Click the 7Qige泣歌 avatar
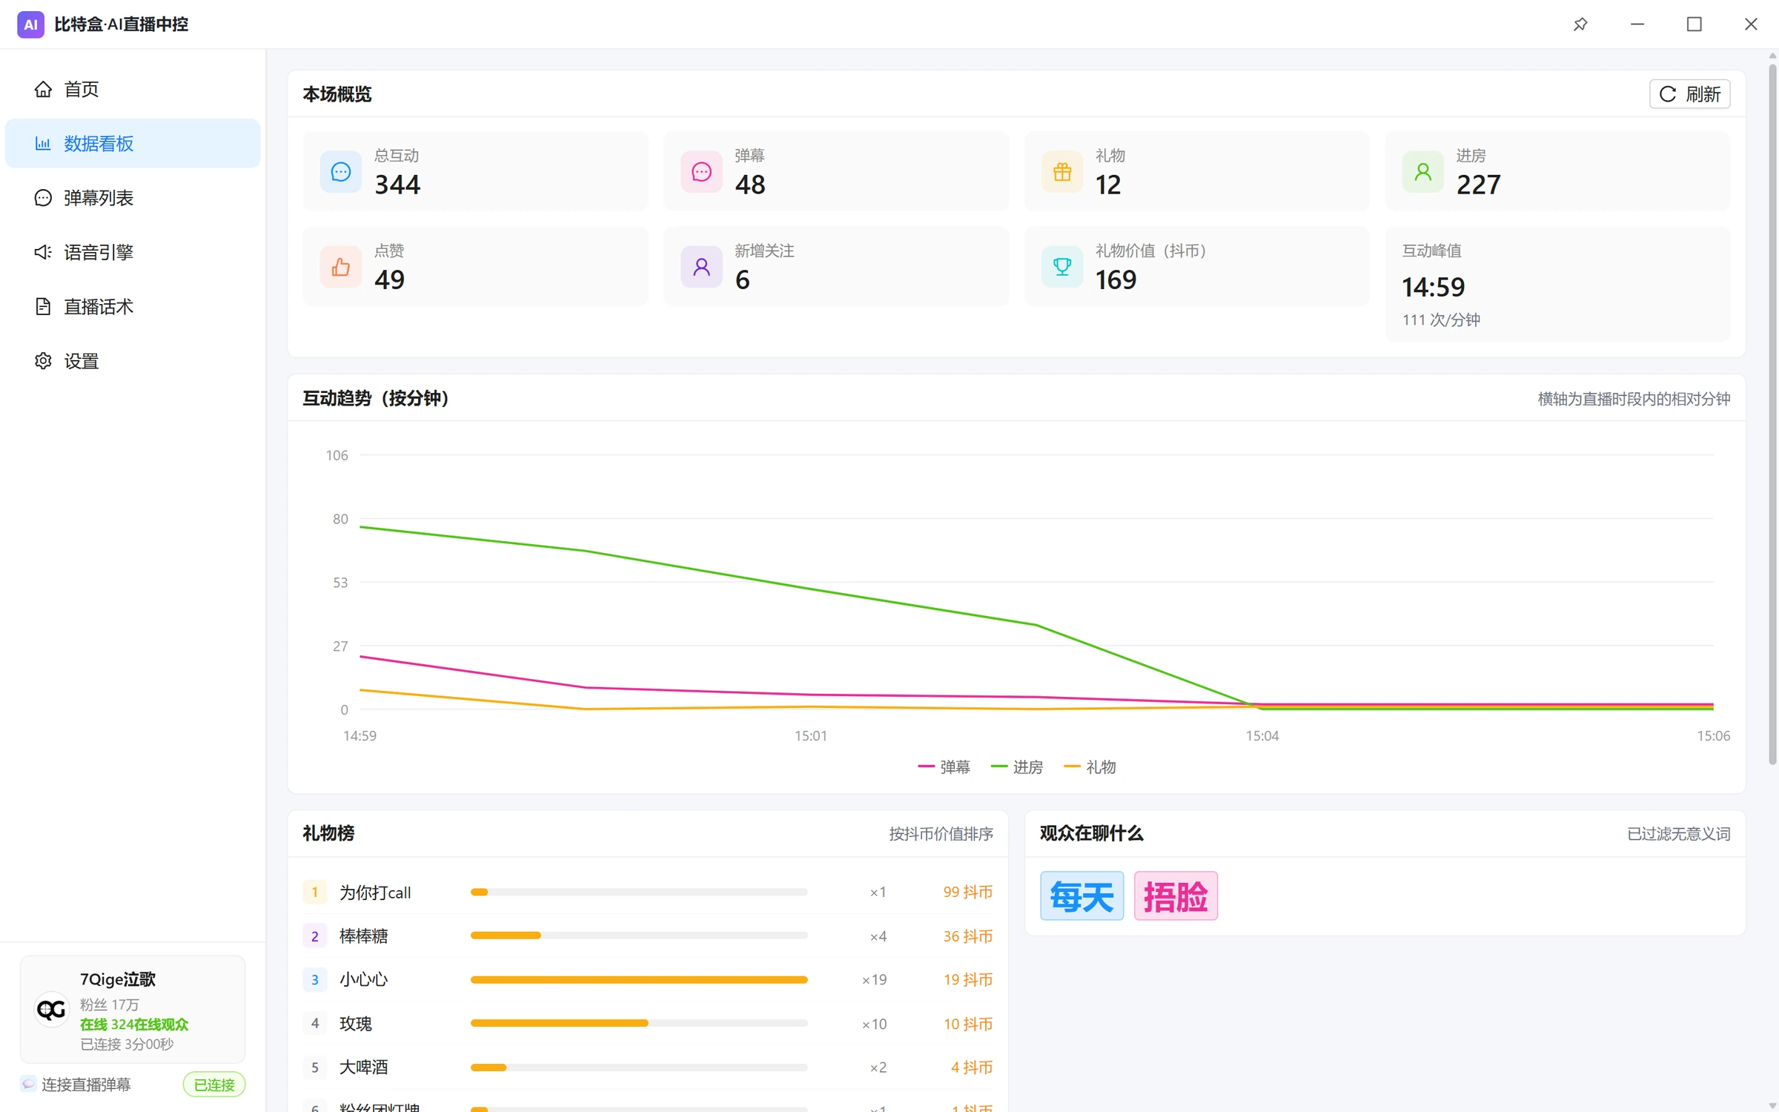 [x=51, y=1009]
